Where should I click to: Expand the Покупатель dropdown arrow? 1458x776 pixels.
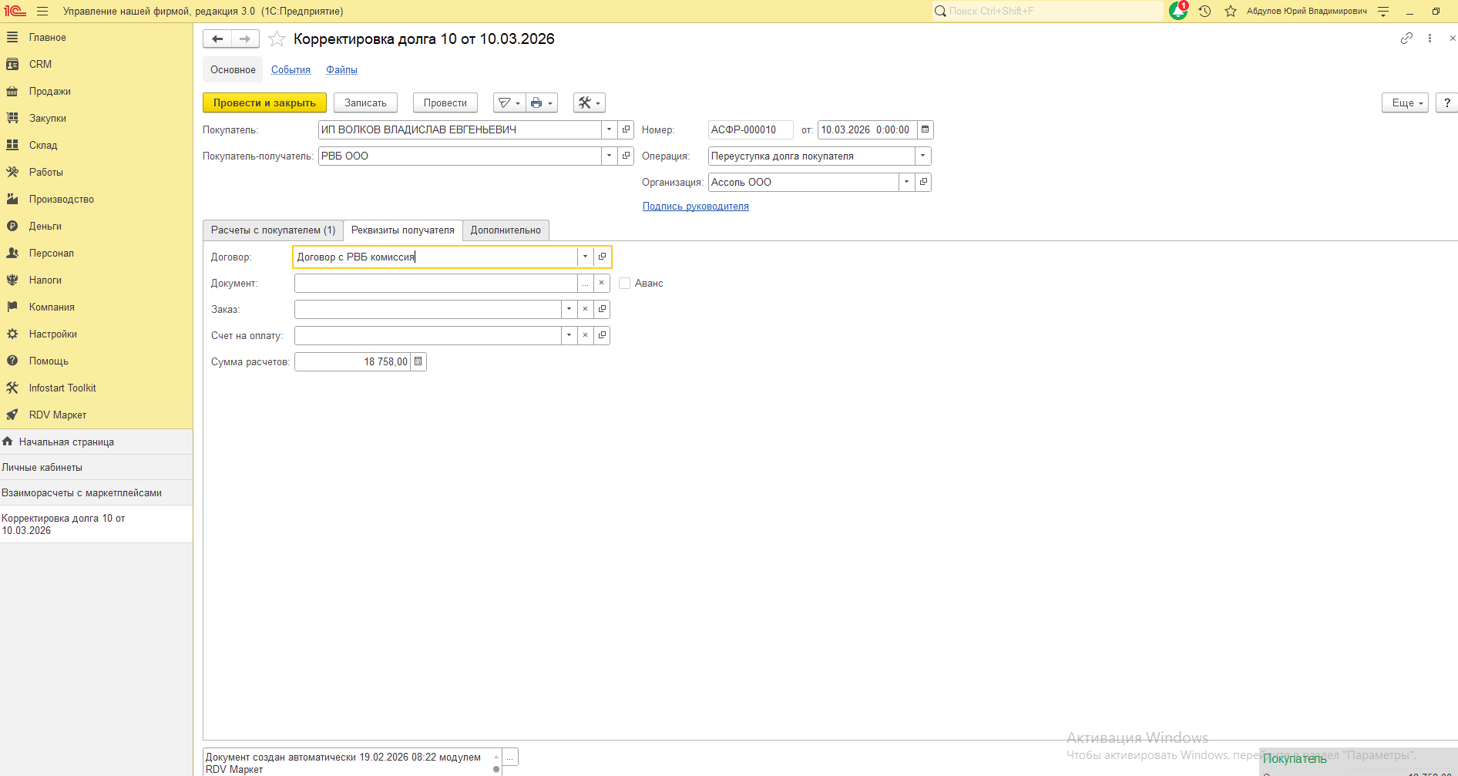(x=609, y=129)
